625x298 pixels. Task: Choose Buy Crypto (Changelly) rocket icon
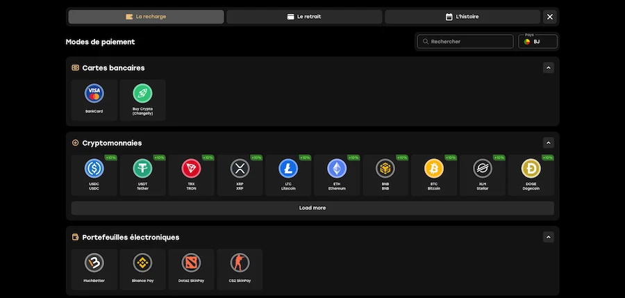(x=142, y=93)
